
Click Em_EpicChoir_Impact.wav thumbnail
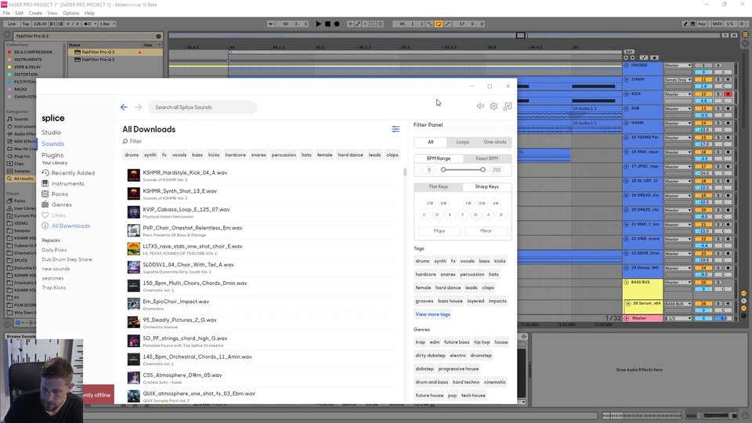133,304
